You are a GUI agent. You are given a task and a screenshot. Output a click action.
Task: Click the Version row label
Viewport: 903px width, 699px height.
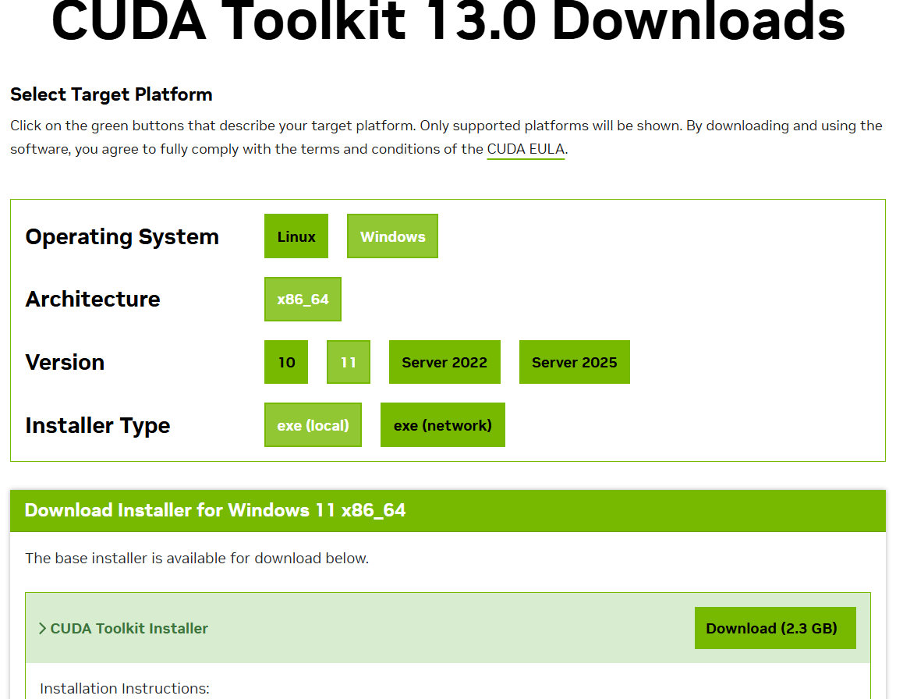tap(65, 363)
